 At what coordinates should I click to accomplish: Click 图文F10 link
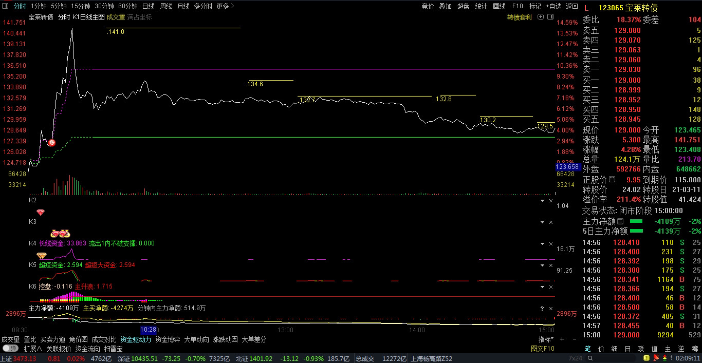pyautogui.click(x=543, y=349)
